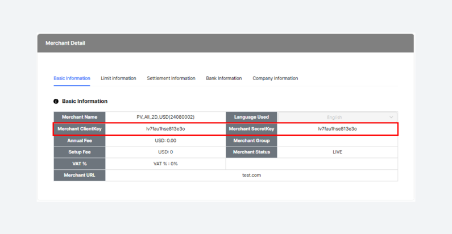Viewport: 452px width, 234px height.
Task: Click the Merchant SecretKey value
Action: pyautogui.click(x=337, y=129)
